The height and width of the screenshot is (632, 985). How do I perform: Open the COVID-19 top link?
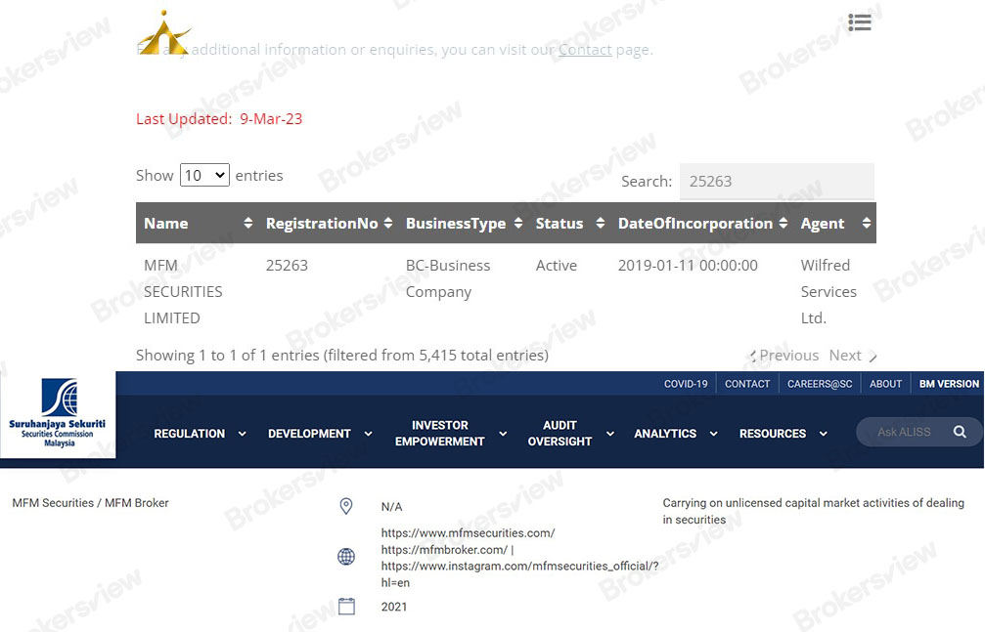click(686, 384)
